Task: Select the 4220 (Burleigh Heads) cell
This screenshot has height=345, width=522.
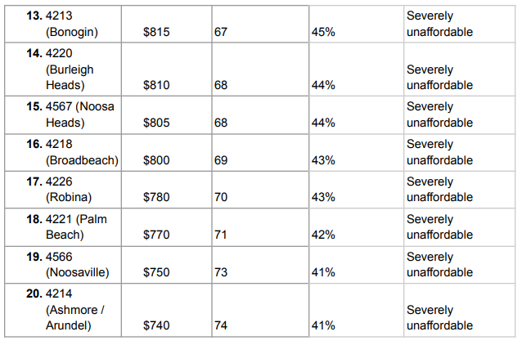Action: [x=63, y=69]
